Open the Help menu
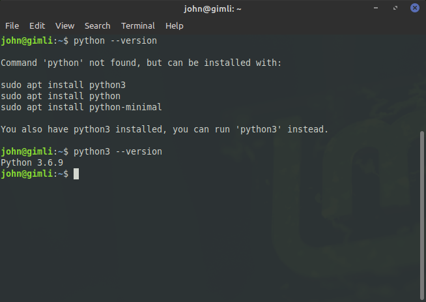This screenshot has width=426, height=302. [x=174, y=26]
